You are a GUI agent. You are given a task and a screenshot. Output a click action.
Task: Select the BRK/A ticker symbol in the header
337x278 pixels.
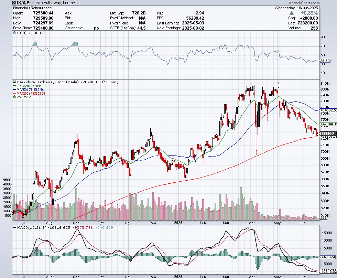point(19,3)
